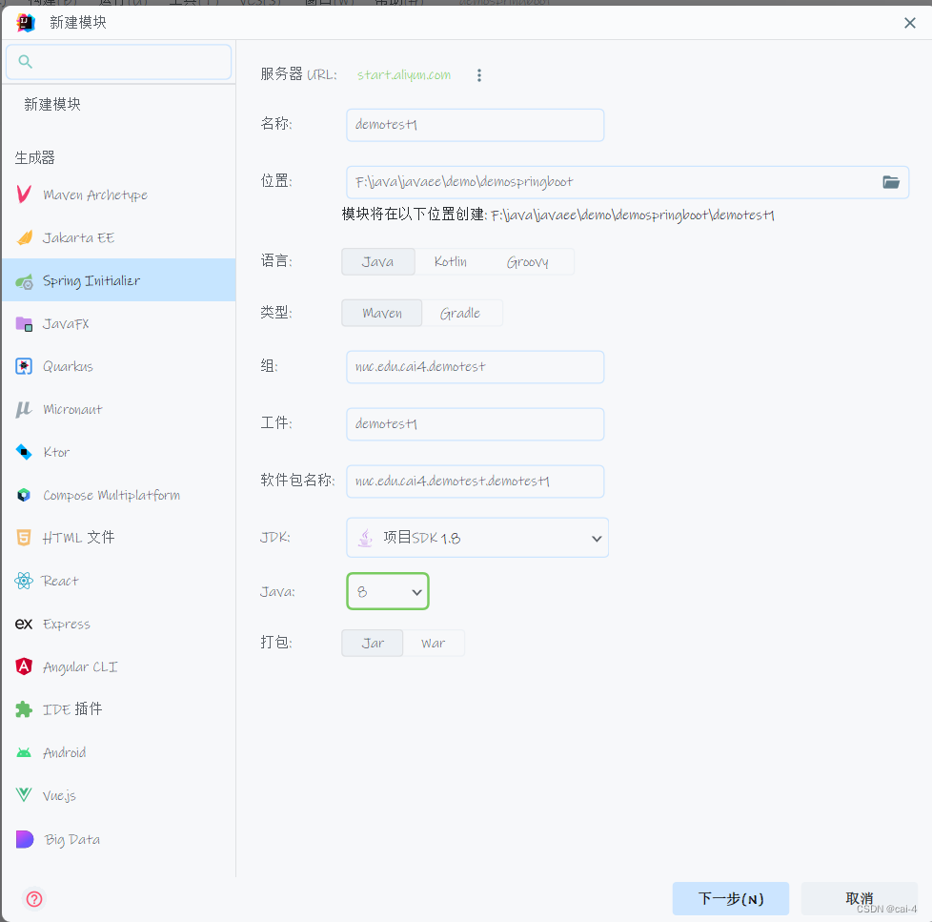Browse location with the folder icon

[890, 182]
